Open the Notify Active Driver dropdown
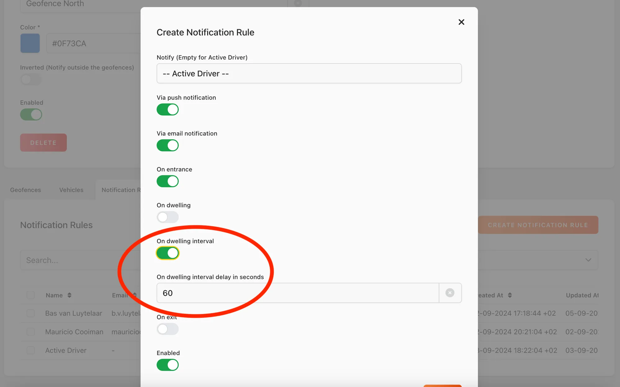 pyautogui.click(x=309, y=73)
